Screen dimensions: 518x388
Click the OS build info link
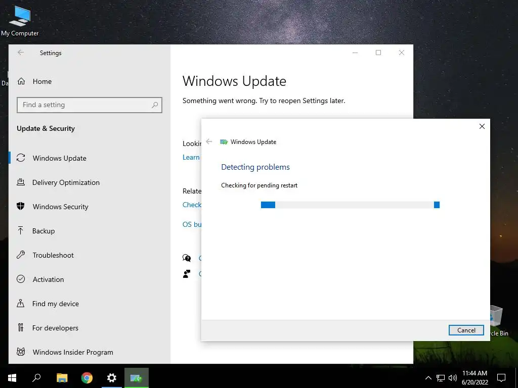[x=192, y=224]
